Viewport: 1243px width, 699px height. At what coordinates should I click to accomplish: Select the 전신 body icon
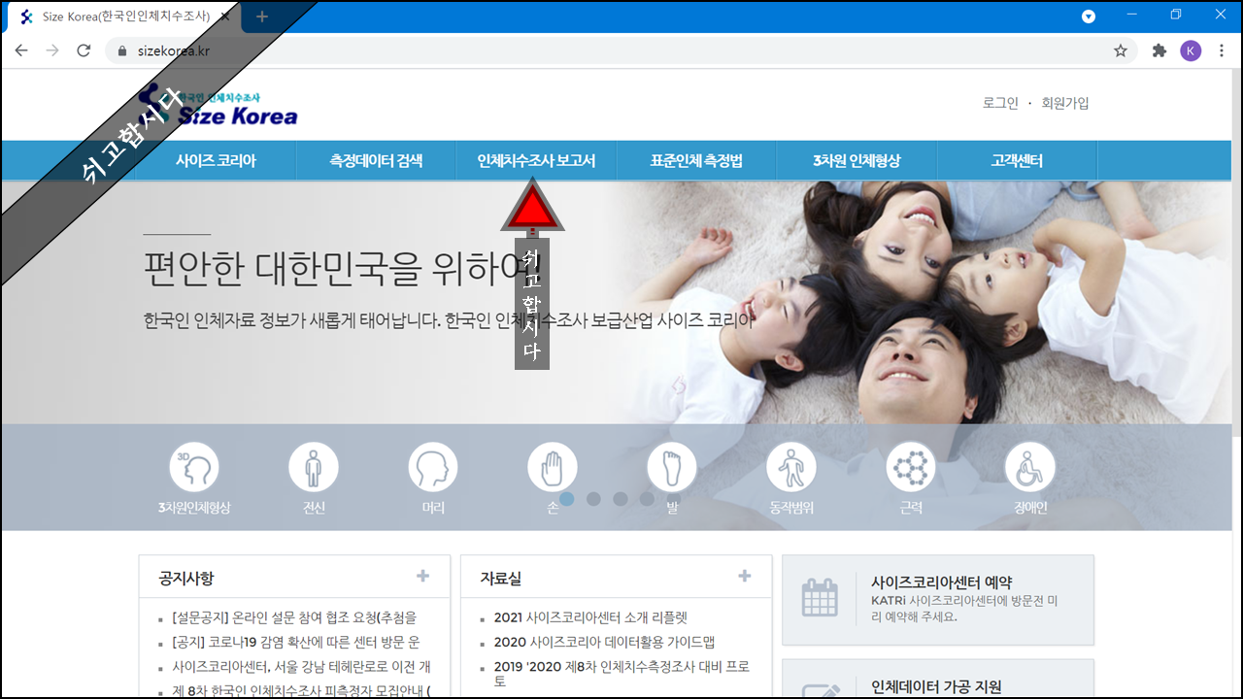click(314, 467)
